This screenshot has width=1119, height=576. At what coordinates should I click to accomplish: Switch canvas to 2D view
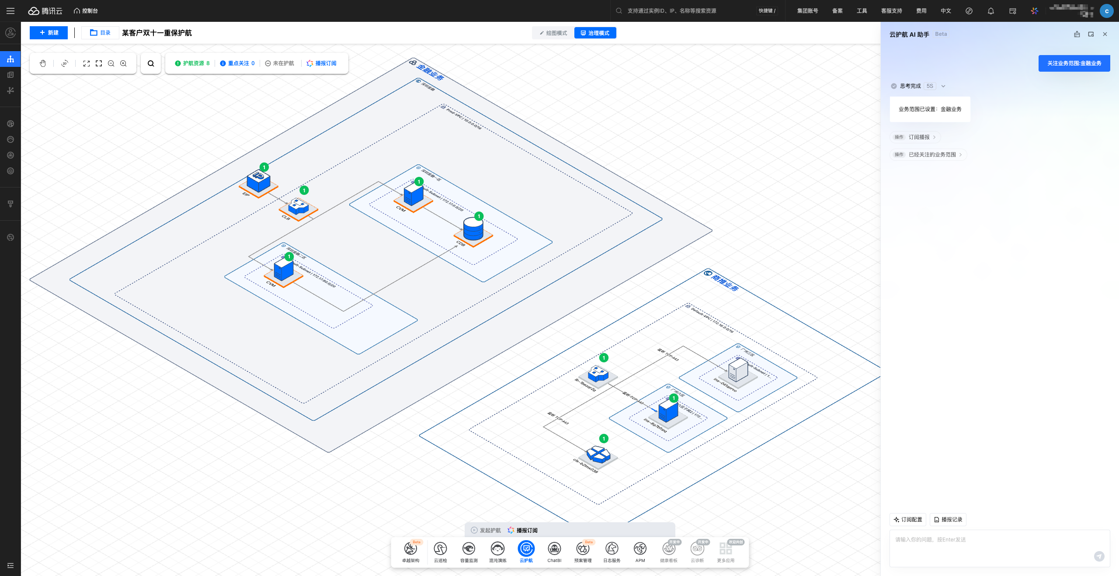pos(65,63)
